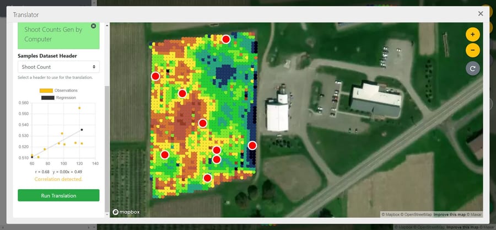The width and height of the screenshot is (496, 230).
Task: Click the Correlation detected text
Action: click(58, 179)
